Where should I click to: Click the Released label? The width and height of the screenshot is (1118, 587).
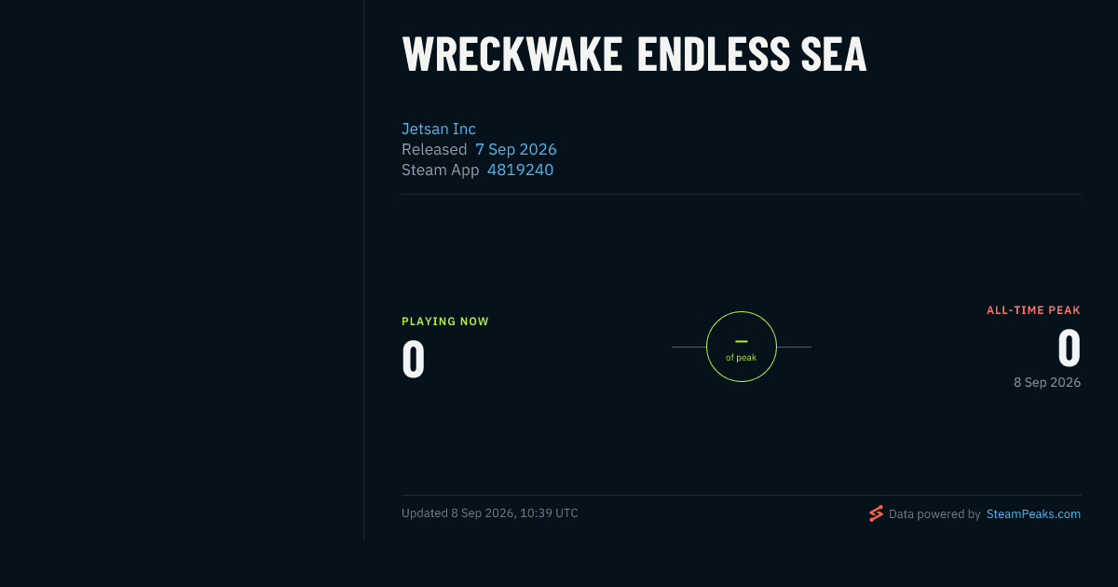(434, 149)
